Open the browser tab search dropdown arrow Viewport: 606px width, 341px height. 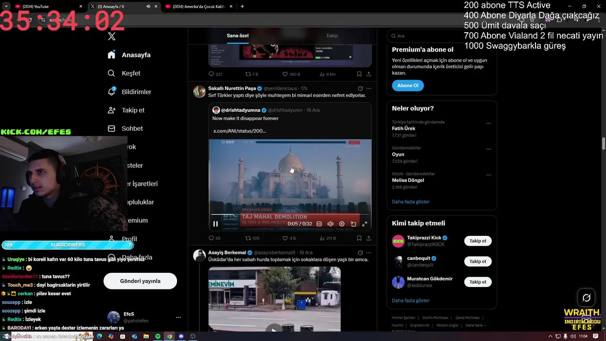click(x=6, y=7)
